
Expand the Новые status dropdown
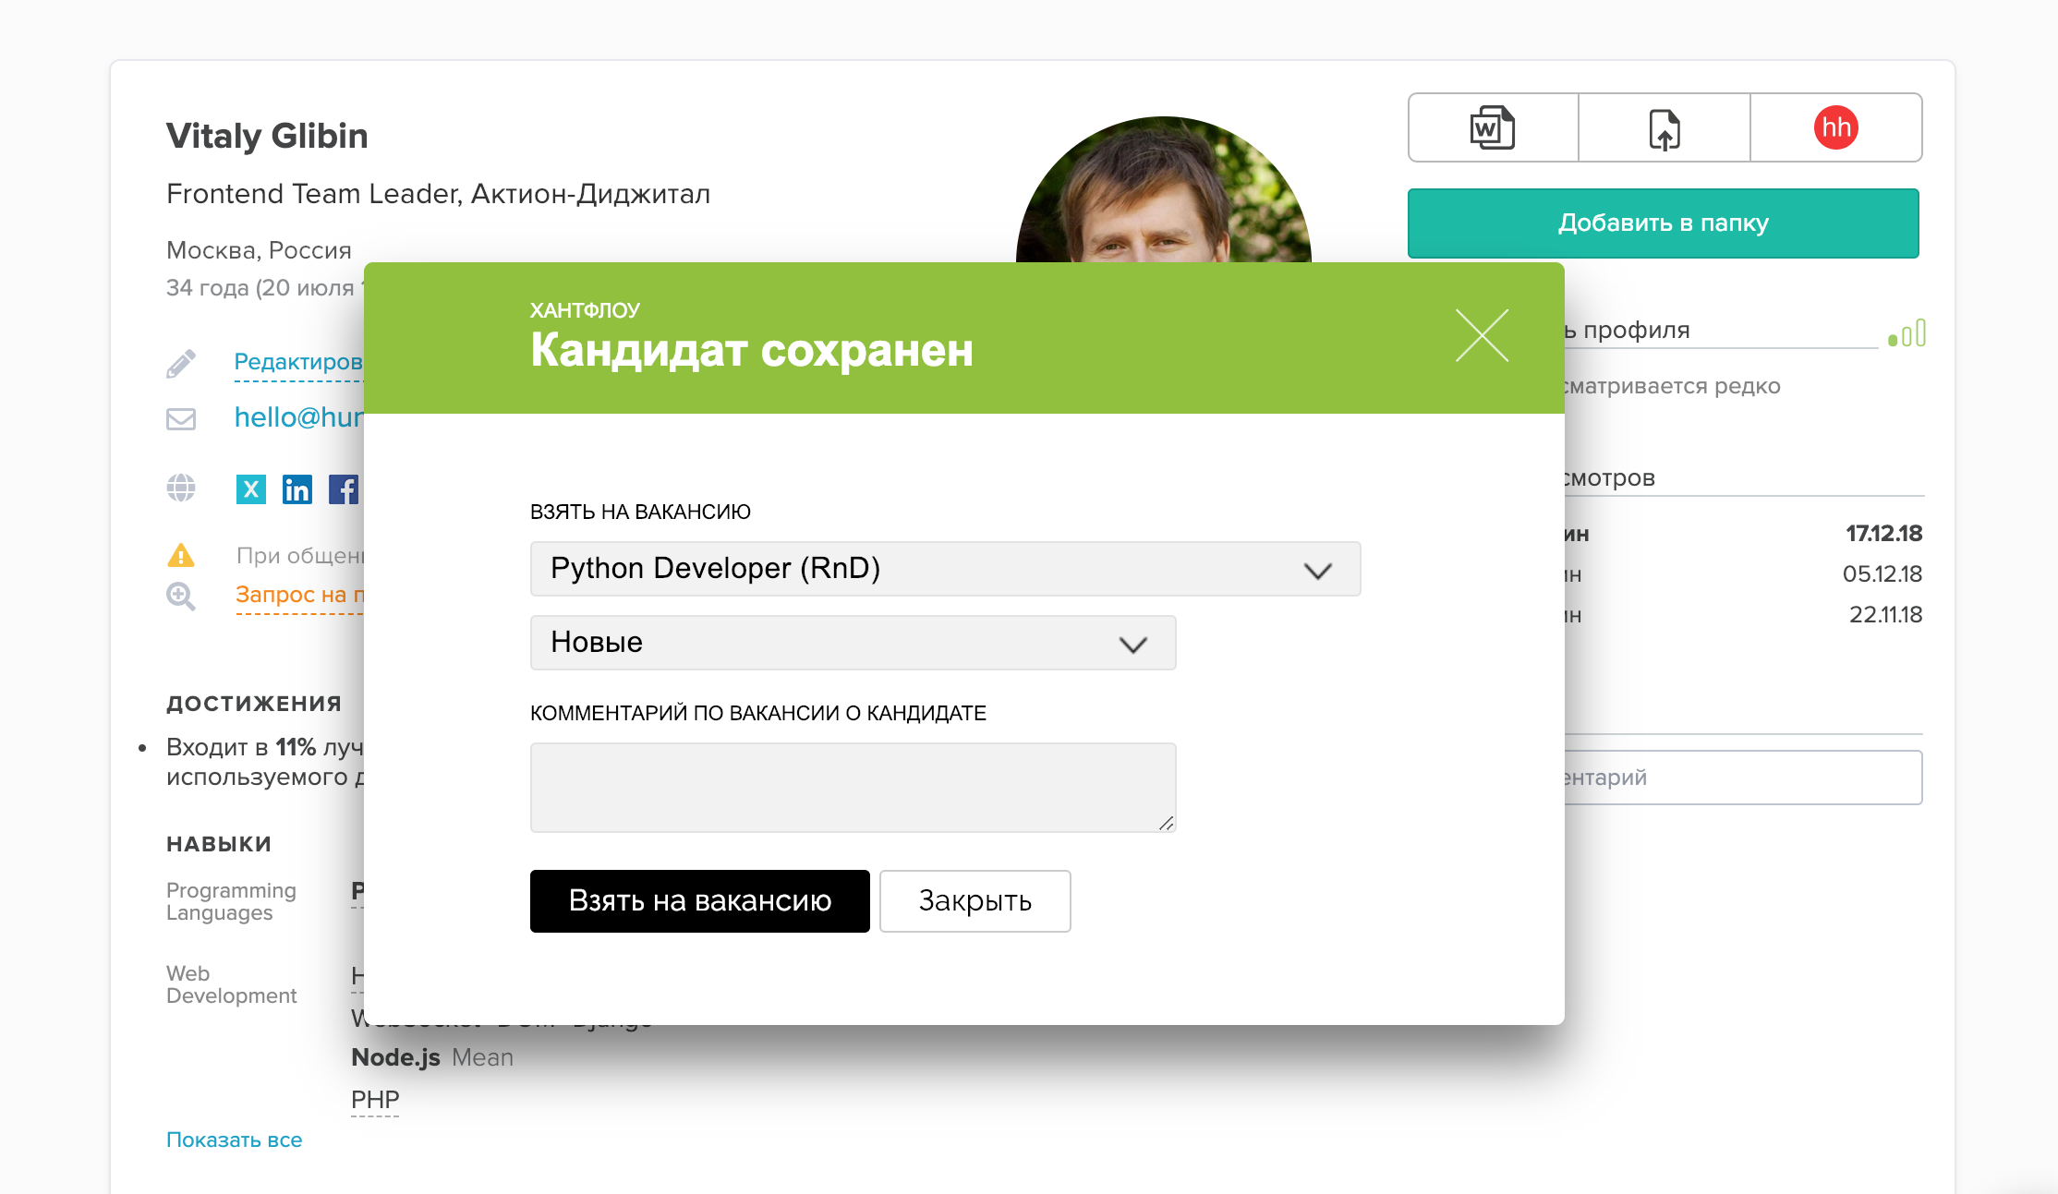pos(852,643)
